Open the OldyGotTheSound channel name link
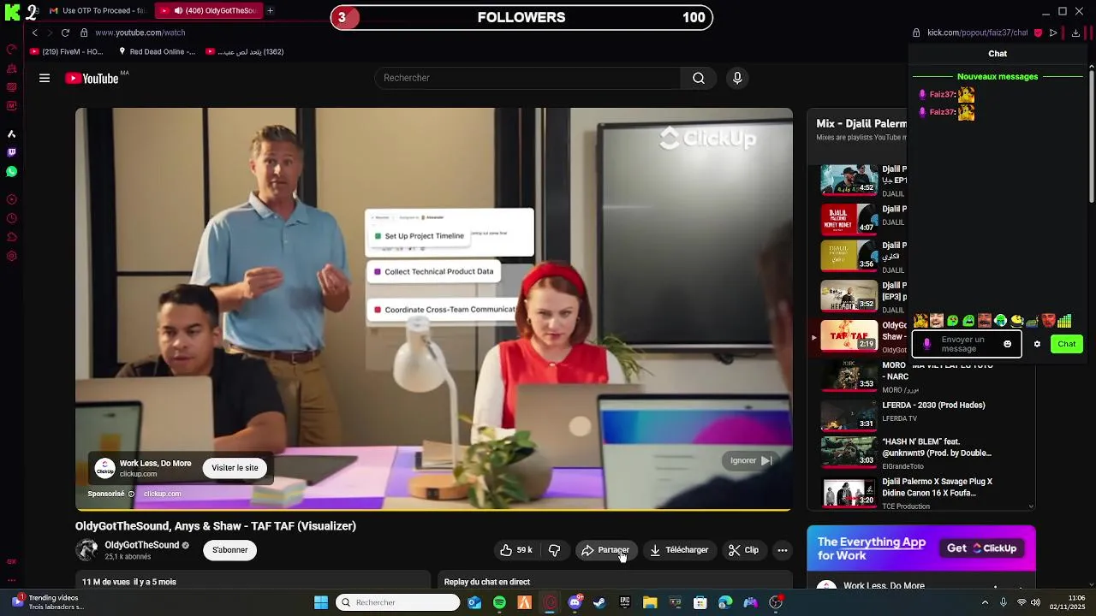Image resolution: width=1096 pixels, height=616 pixels. pos(142,545)
